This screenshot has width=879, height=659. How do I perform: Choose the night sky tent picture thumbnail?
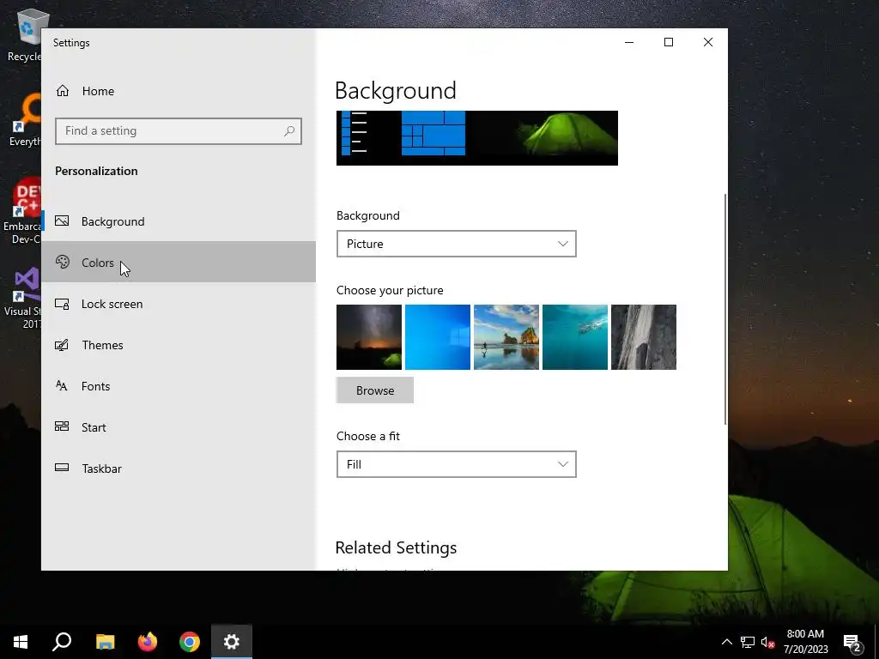click(369, 337)
